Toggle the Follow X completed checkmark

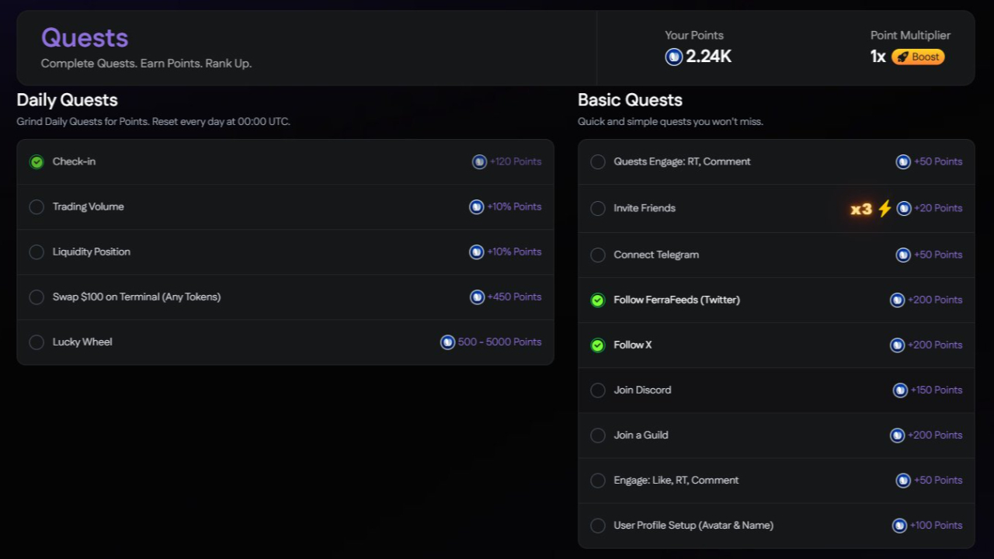point(598,345)
